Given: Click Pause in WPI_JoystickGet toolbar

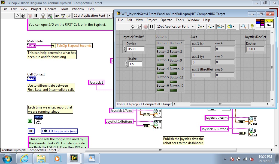Looking at the screenshot, I should [x=151, y=27].
